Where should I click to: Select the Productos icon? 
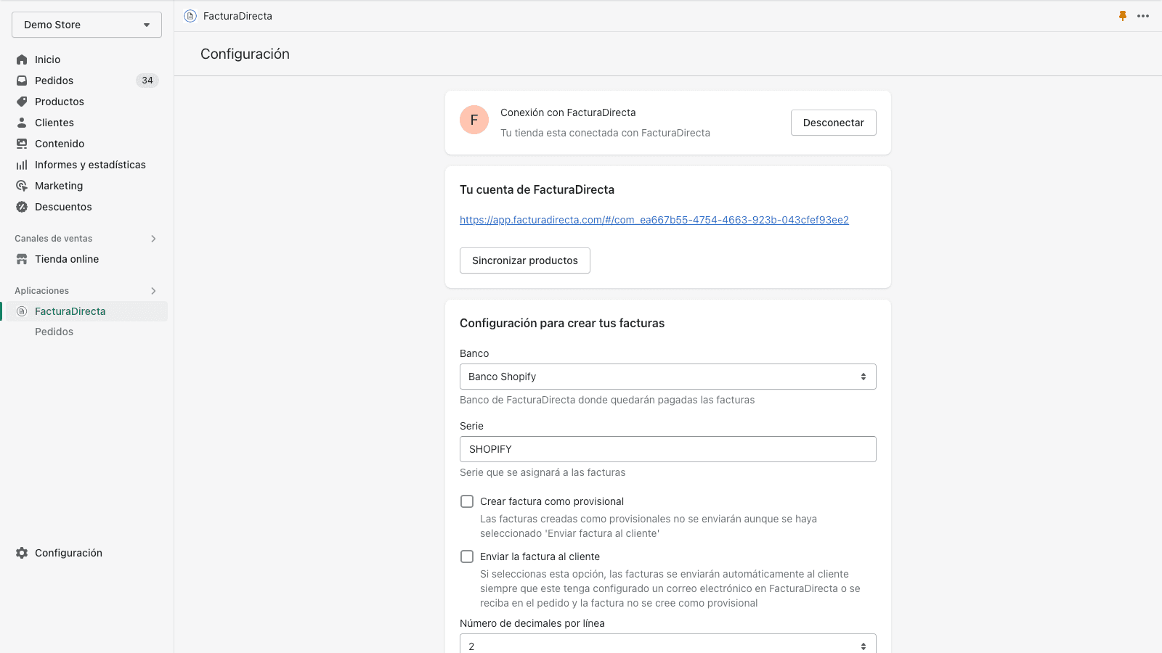pyautogui.click(x=22, y=102)
